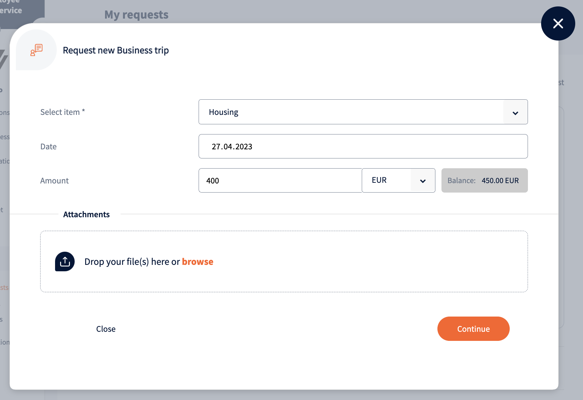Click the Request new Business trip title
The width and height of the screenshot is (583, 400).
click(x=116, y=50)
